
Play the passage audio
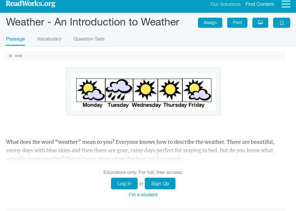(11, 56)
